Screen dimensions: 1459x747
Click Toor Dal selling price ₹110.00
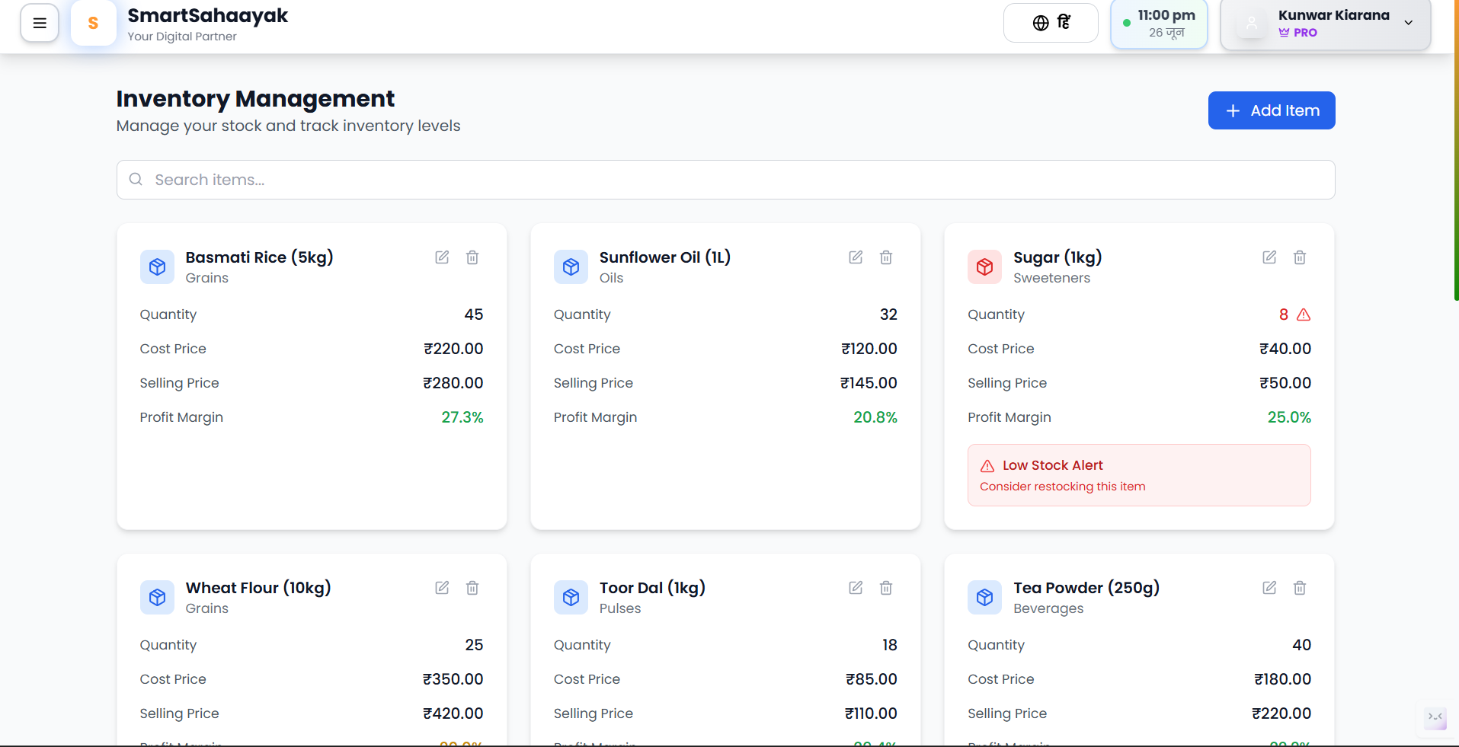click(x=871, y=713)
